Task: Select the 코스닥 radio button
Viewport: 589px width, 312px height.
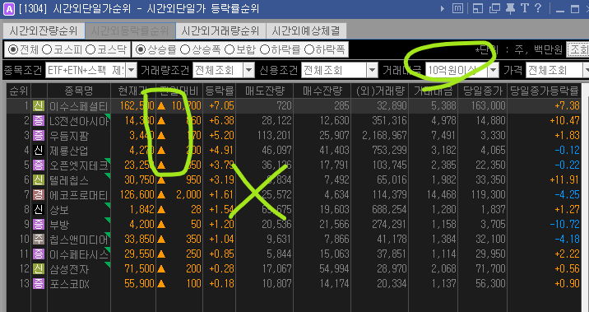Action: (x=90, y=49)
